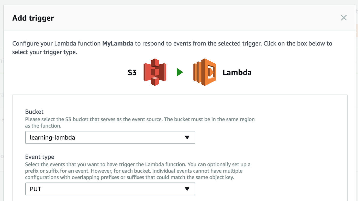Image resolution: width=358 pixels, height=201 pixels.
Task: Click the S3 text label beside the icon
Action: point(132,73)
